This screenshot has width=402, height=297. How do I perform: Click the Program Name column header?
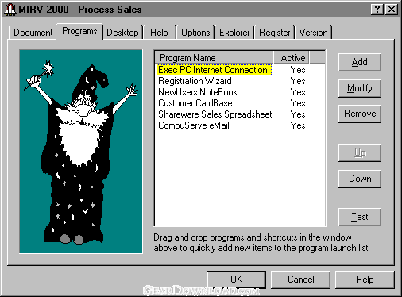(214, 58)
